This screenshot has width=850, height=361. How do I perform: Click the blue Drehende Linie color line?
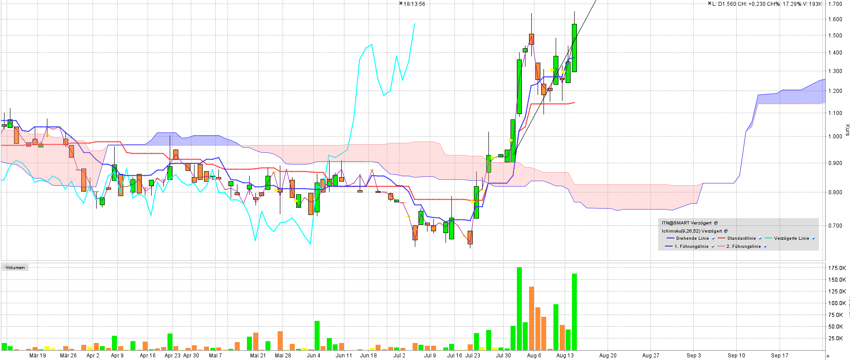click(670, 238)
